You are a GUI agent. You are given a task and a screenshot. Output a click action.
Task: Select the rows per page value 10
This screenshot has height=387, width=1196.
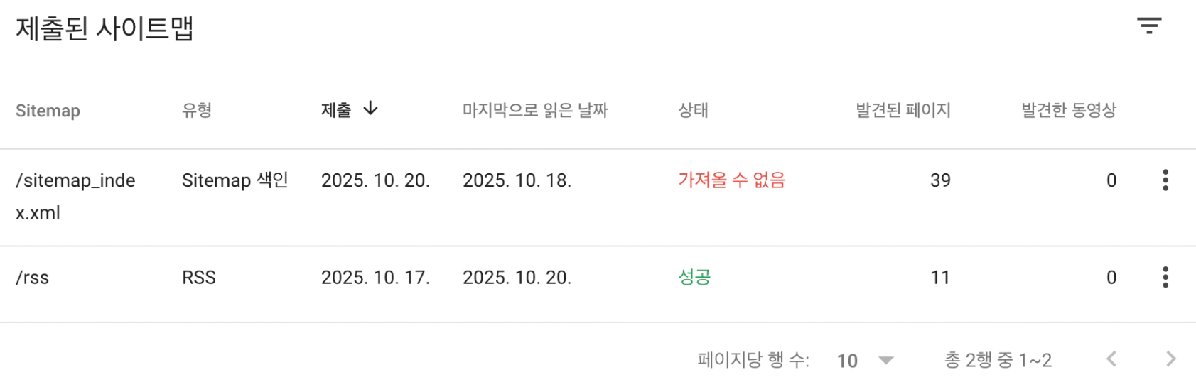point(847,361)
